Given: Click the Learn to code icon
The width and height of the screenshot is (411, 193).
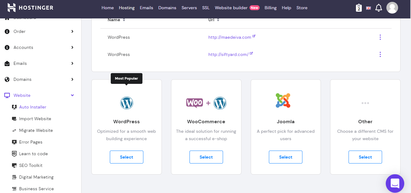Looking at the screenshot, I should coord(14,154).
